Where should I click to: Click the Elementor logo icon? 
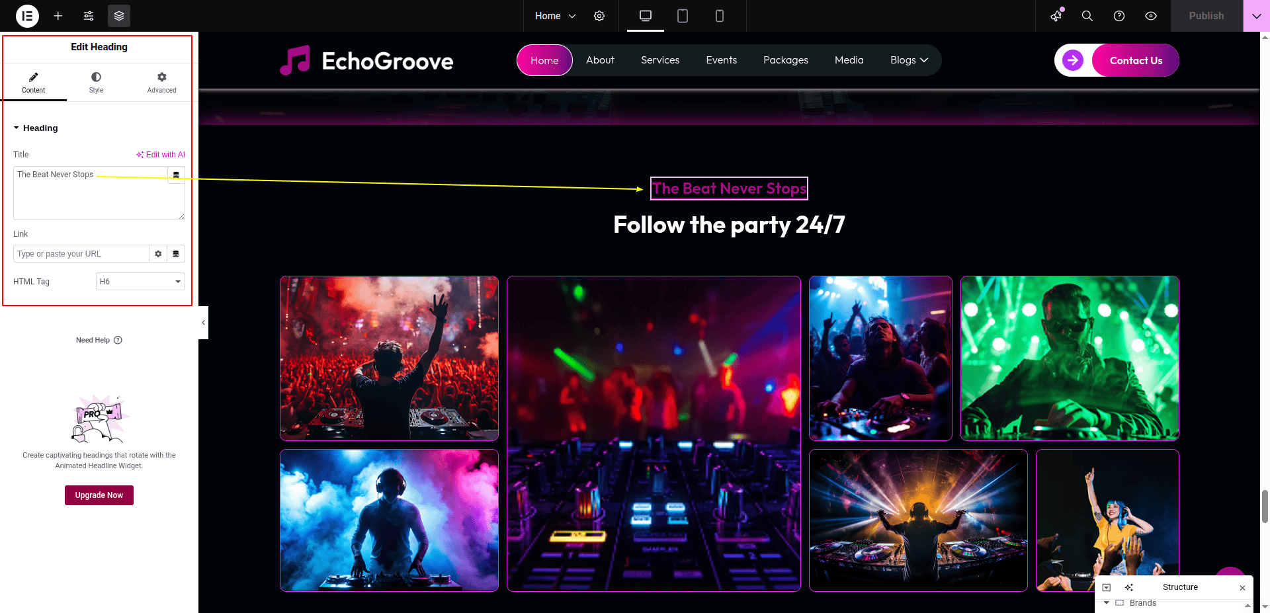tap(27, 16)
